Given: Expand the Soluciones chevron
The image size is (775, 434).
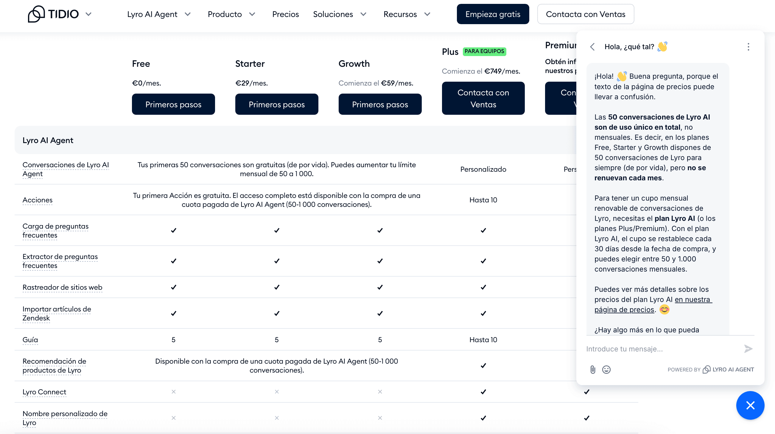Looking at the screenshot, I should pos(363,14).
